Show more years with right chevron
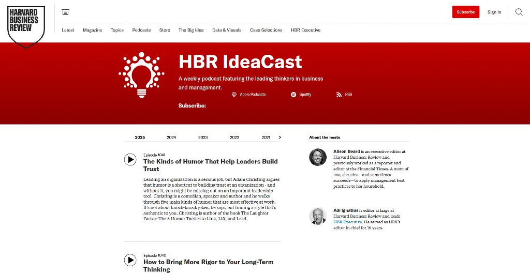Screen dimensions: 530x275 pos(279,137)
